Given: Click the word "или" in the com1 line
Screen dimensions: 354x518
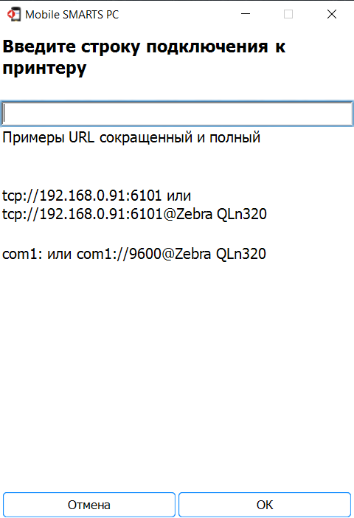Looking at the screenshot, I should (x=60, y=255).
